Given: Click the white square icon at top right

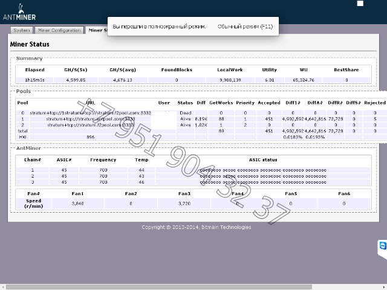Looking at the screenshot, I should click(360, 3).
